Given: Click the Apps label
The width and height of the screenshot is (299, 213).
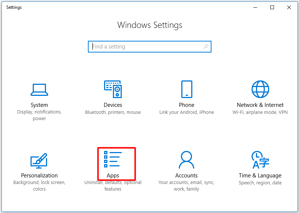Looking at the screenshot, I should click(x=113, y=176).
